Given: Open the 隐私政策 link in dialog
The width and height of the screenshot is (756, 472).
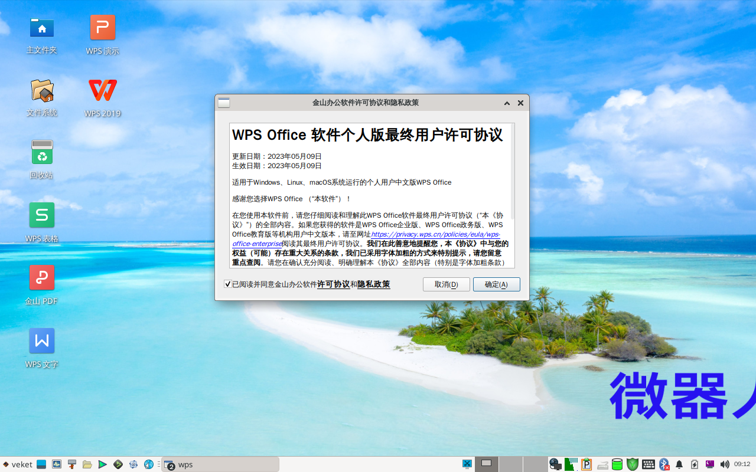Looking at the screenshot, I should pos(374,284).
